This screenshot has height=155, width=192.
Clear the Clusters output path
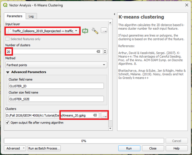click(95, 115)
